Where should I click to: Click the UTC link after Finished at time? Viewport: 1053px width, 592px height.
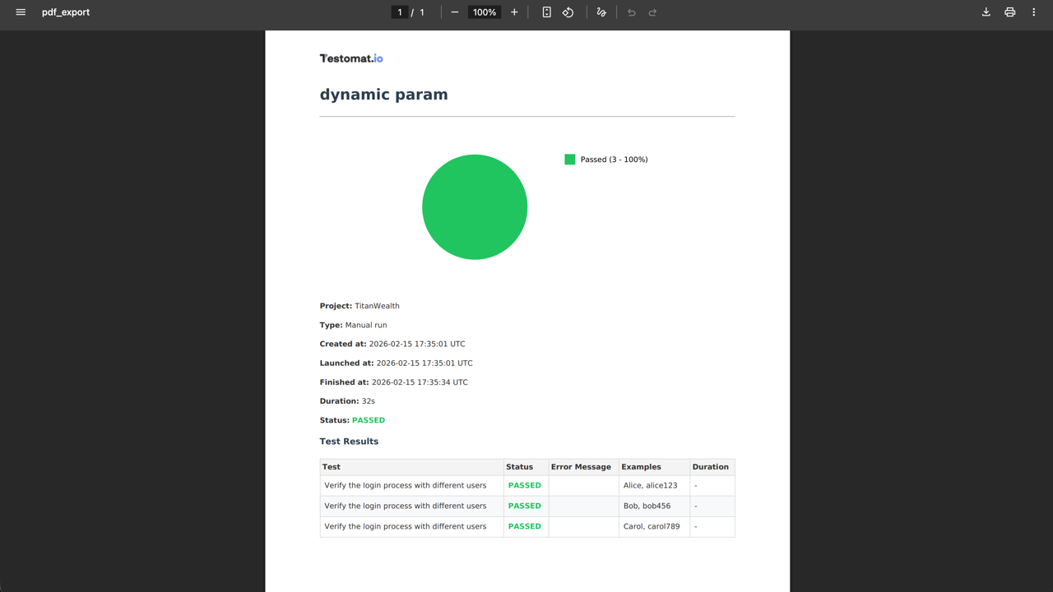point(460,382)
